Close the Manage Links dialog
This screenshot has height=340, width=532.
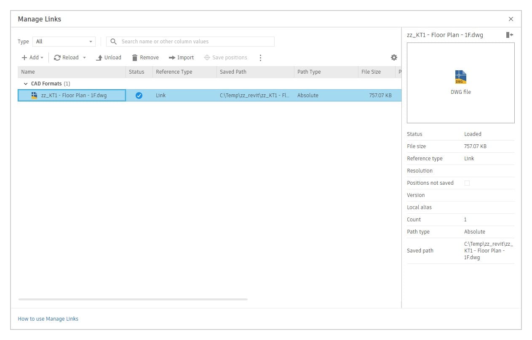point(511,19)
